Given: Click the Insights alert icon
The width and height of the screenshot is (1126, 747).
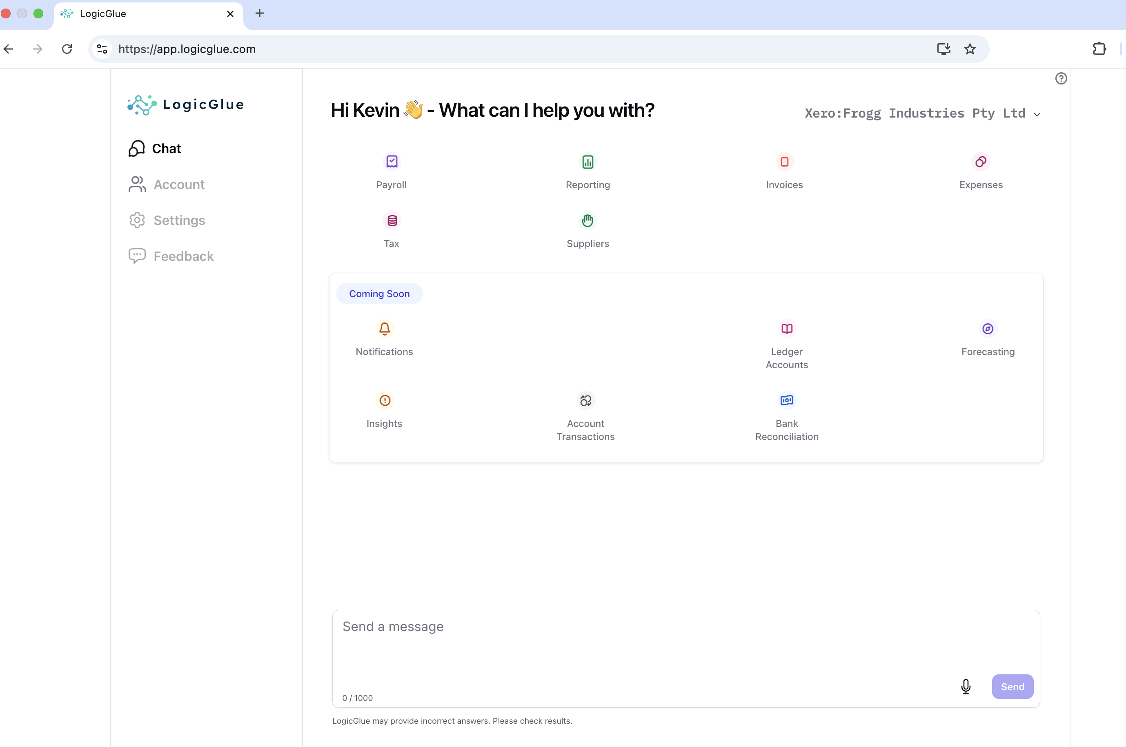Looking at the screenshot, I should [x=385, y=401].
